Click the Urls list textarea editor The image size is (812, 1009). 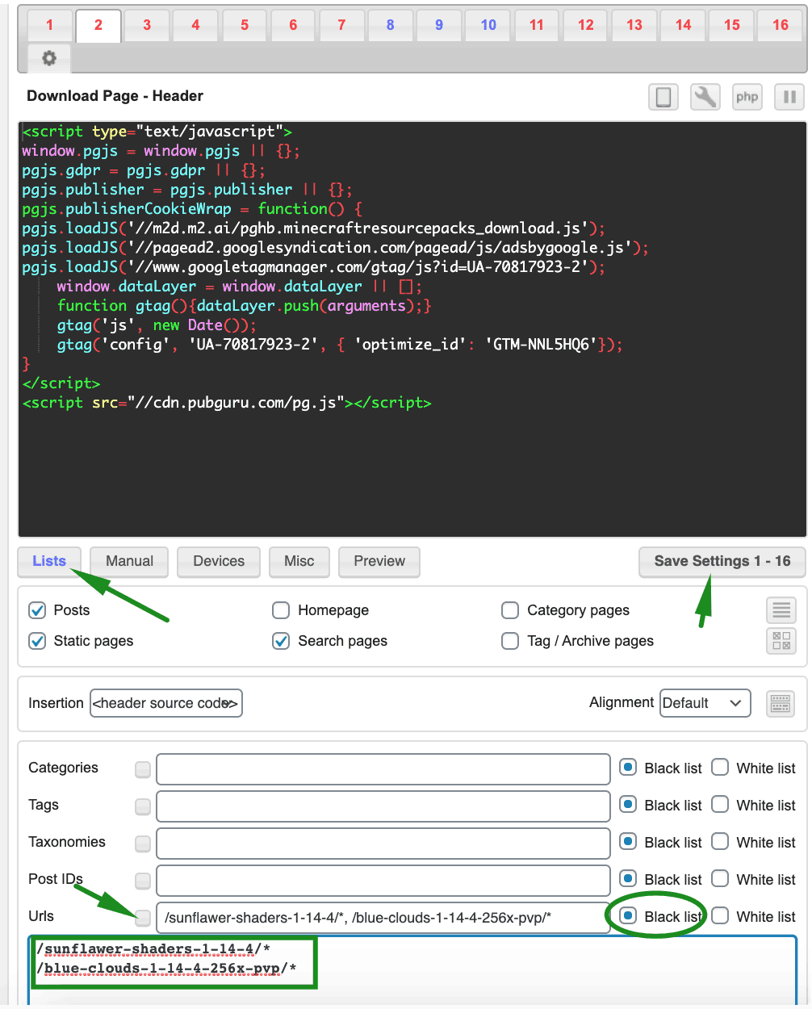pyautogui.click(x=412, y=971)
